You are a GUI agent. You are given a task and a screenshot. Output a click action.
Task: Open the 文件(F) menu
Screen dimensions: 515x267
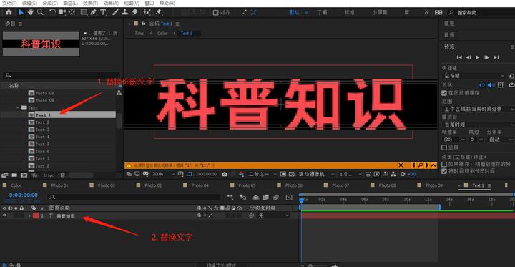coord(9,4)
